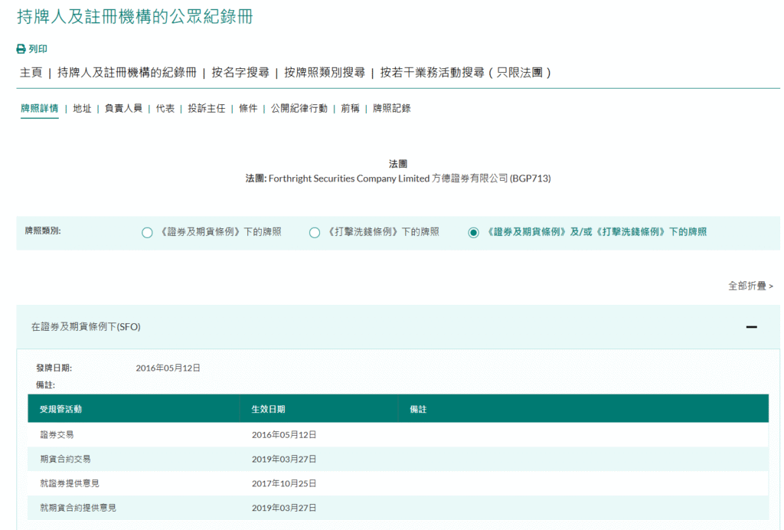Open the 負責人員 tab

coord(123,109)
